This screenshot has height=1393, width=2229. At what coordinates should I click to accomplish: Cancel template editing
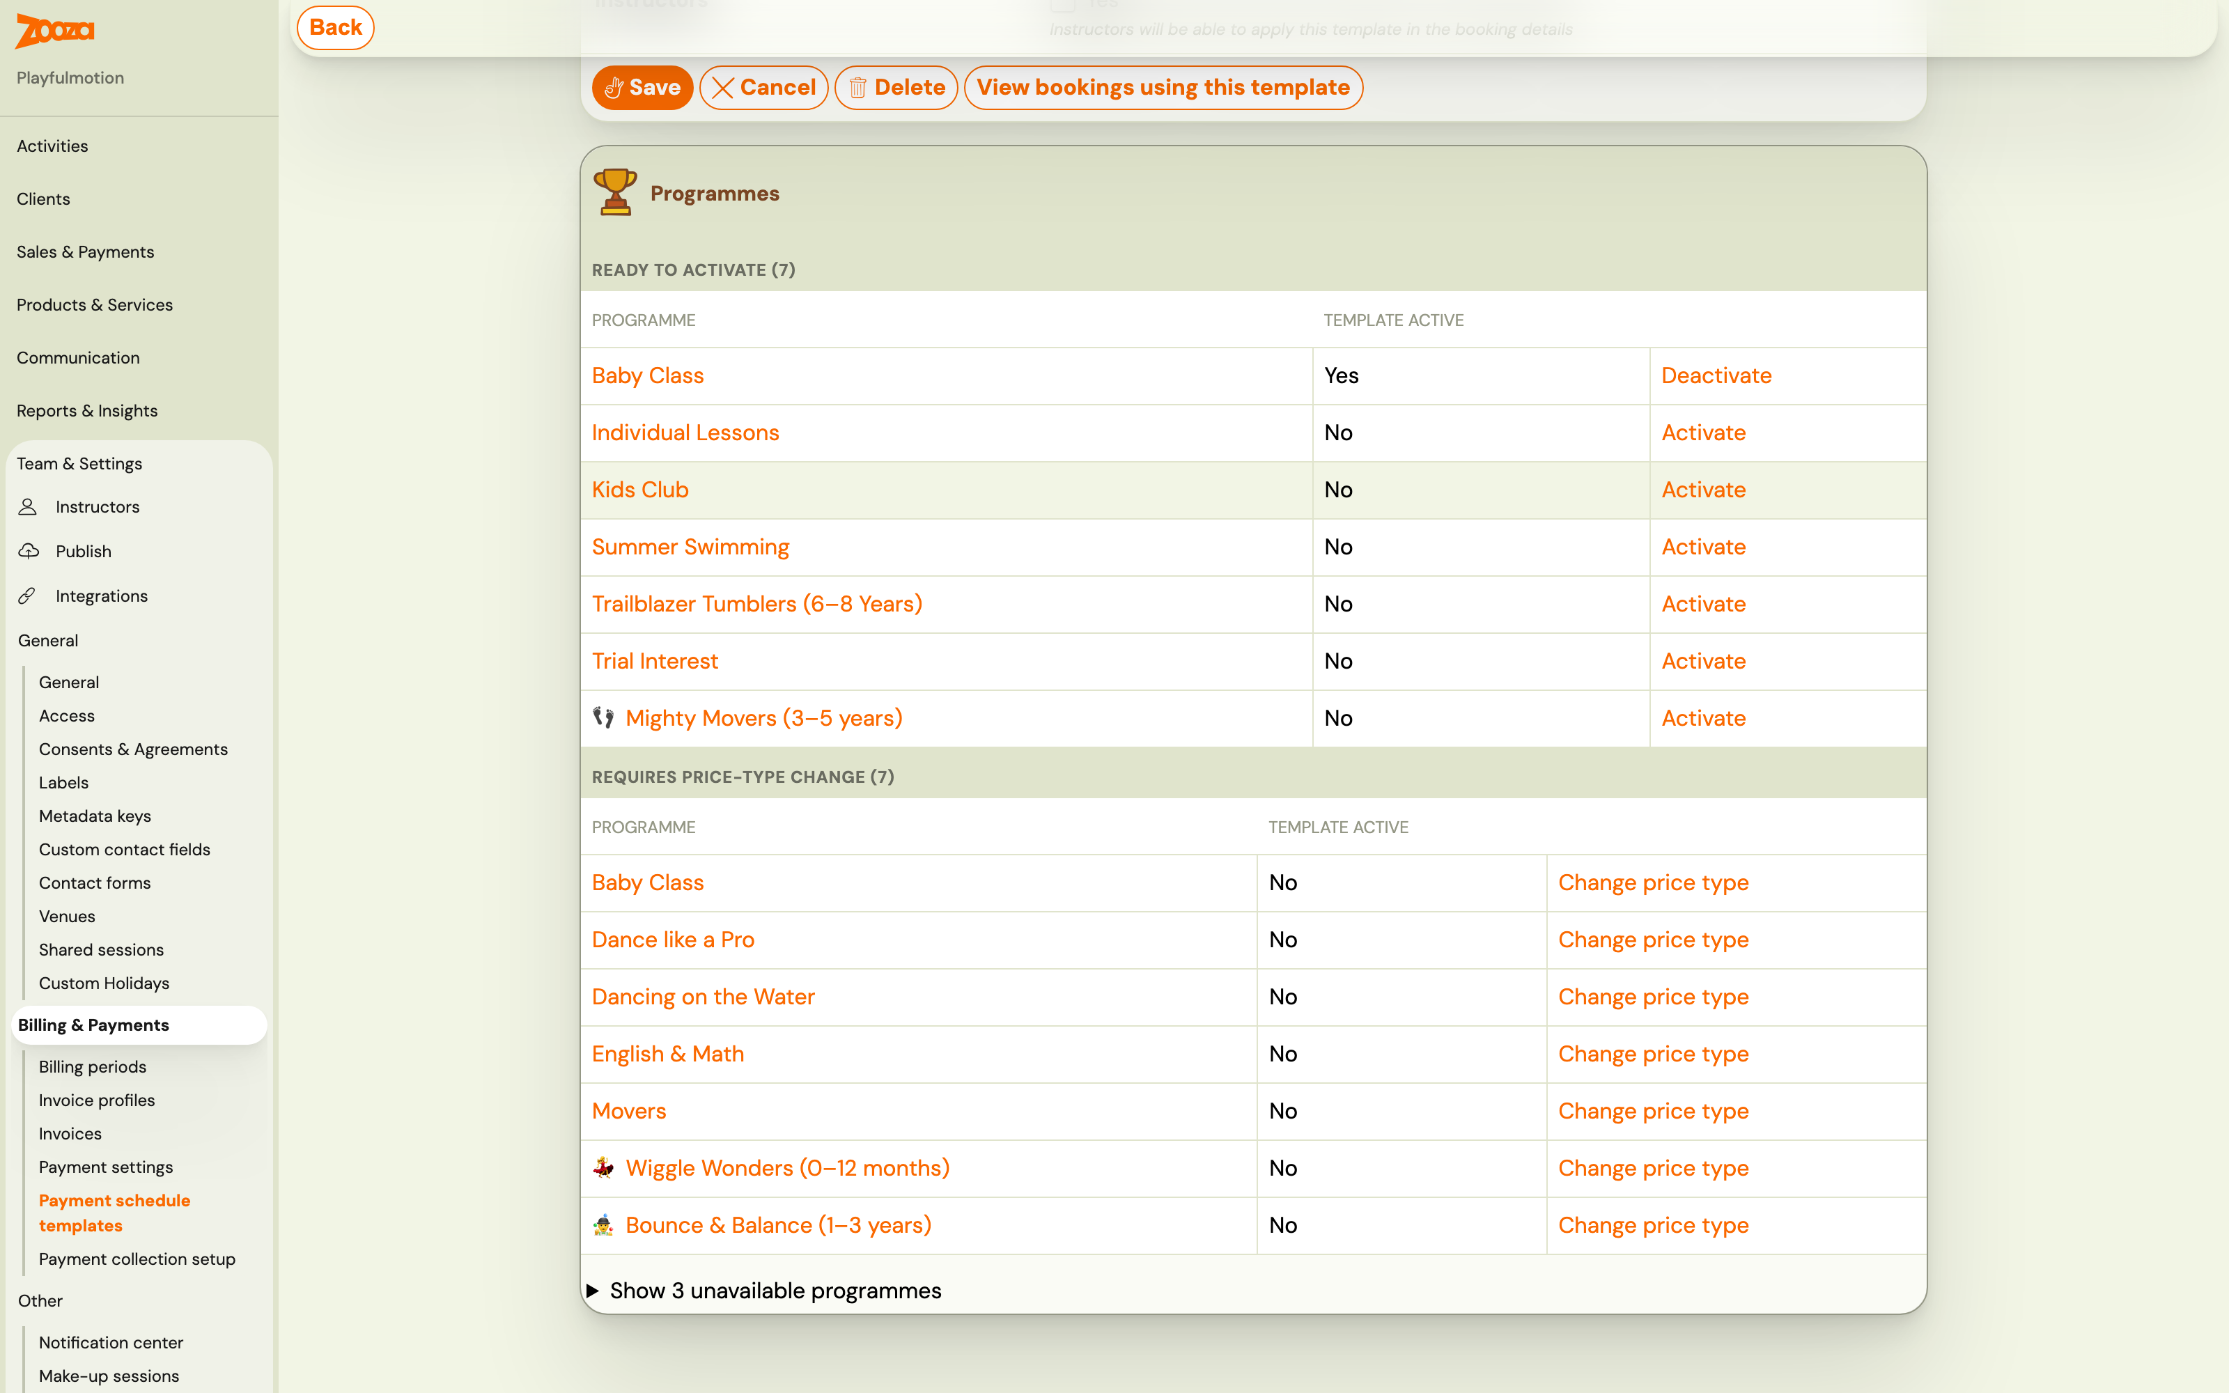pos(763,88)
